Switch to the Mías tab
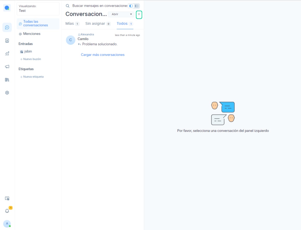Screen dimensions: 301x230 click(70, 24)
